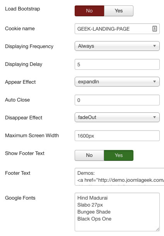Set Load Bootstrap to No
The width and height of the screenshot is (164, 236).
pyautogui.click(x=89, y=11)
